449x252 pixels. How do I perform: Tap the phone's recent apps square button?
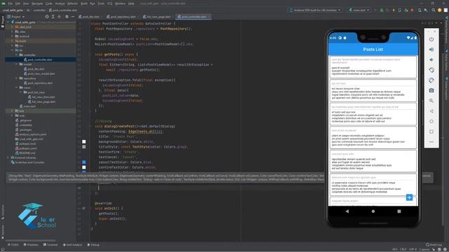[x=399, y=211]
